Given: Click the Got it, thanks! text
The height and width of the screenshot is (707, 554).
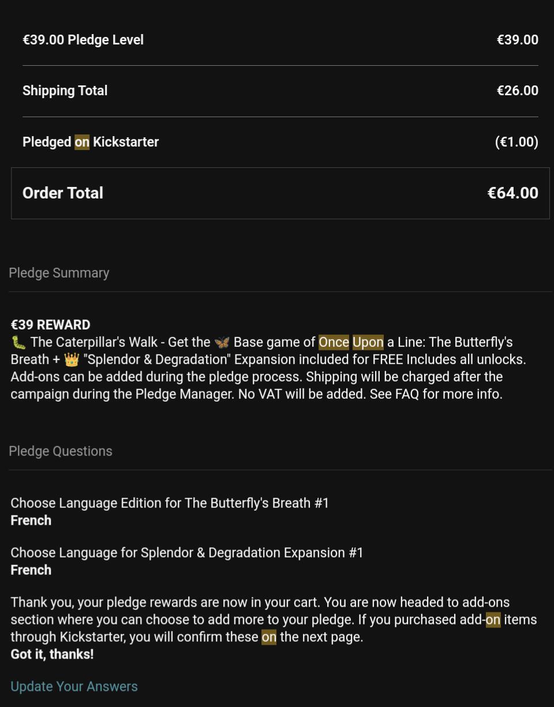Looking at the screenshot, I should (52, 654).
